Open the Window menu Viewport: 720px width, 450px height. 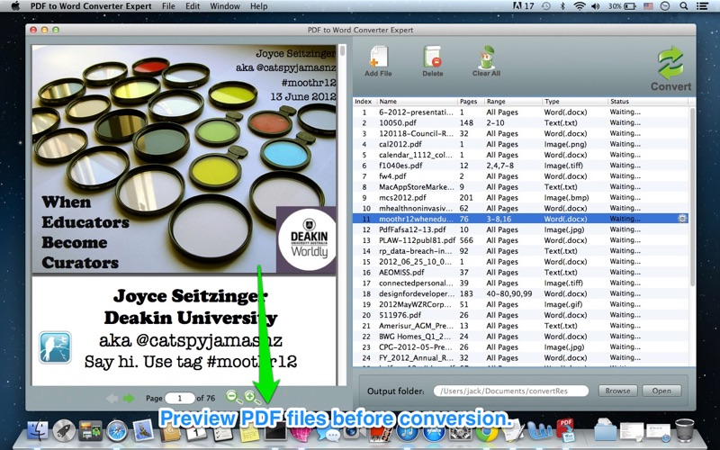click(225, 6)
